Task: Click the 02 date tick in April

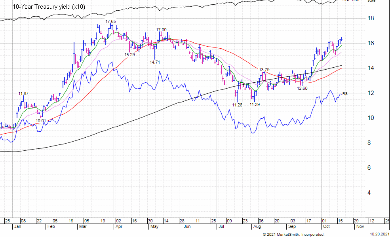Action: pos(118,221)
